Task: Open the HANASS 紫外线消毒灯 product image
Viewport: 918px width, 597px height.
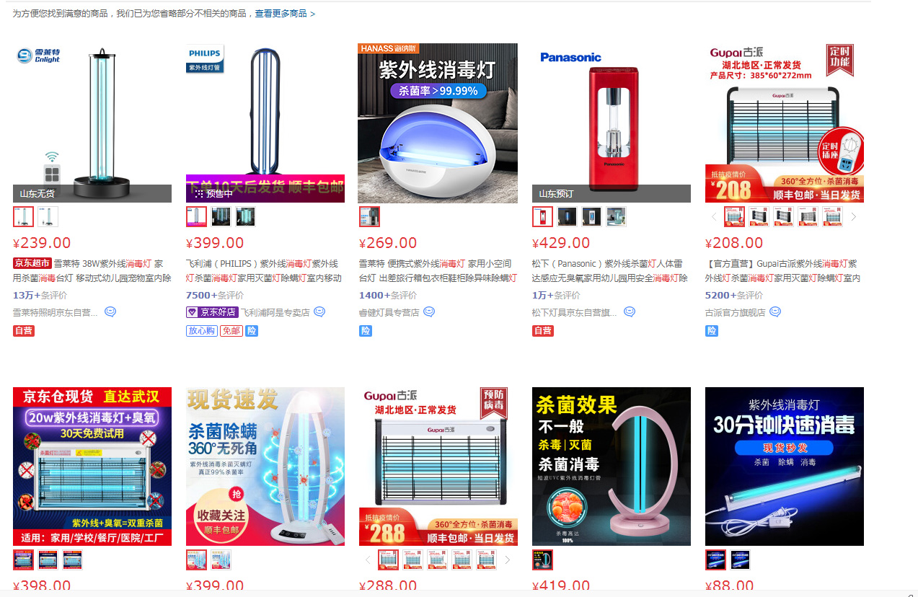Action: point(438,123)
